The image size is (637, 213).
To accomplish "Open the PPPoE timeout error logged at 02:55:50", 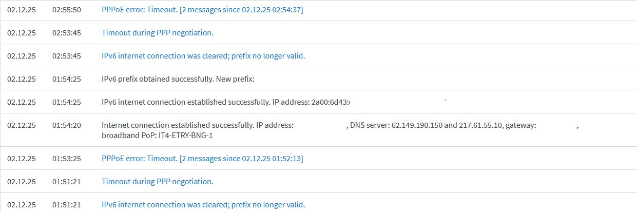I will (202, 10).
